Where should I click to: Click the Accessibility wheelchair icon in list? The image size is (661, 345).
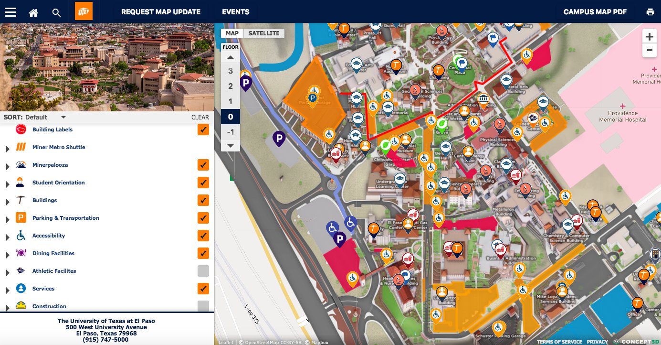(21, 236)
